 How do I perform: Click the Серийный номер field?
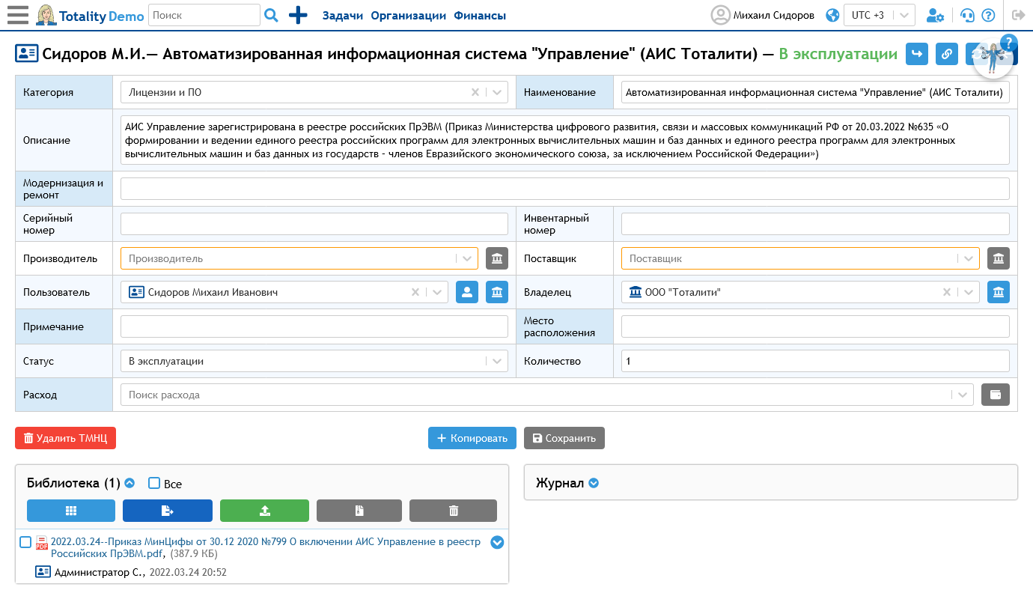click(x=314, y=224)
